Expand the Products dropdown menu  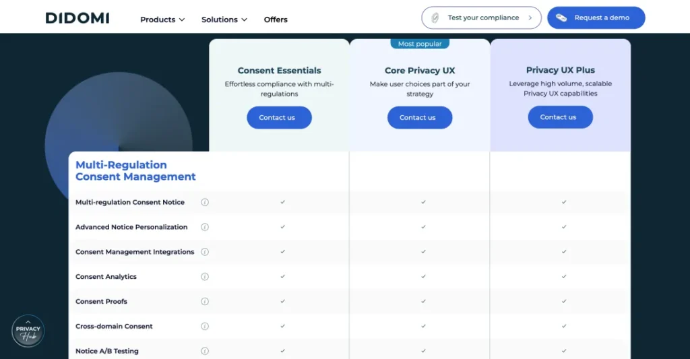point(162,20)
